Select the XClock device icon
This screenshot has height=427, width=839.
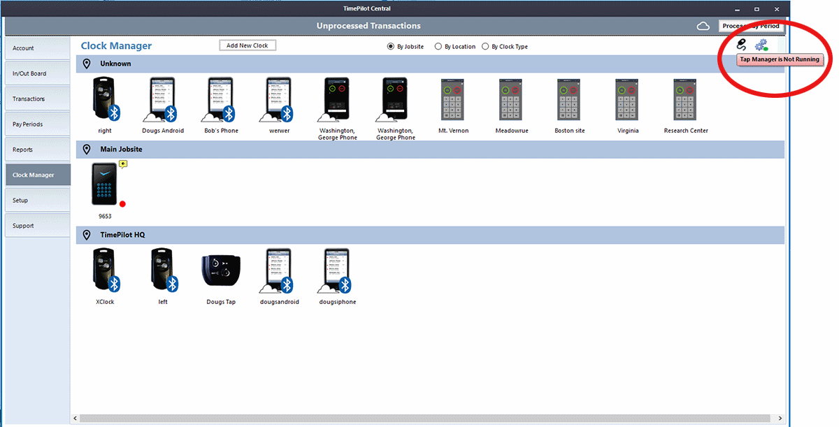[x=105, y=269]
